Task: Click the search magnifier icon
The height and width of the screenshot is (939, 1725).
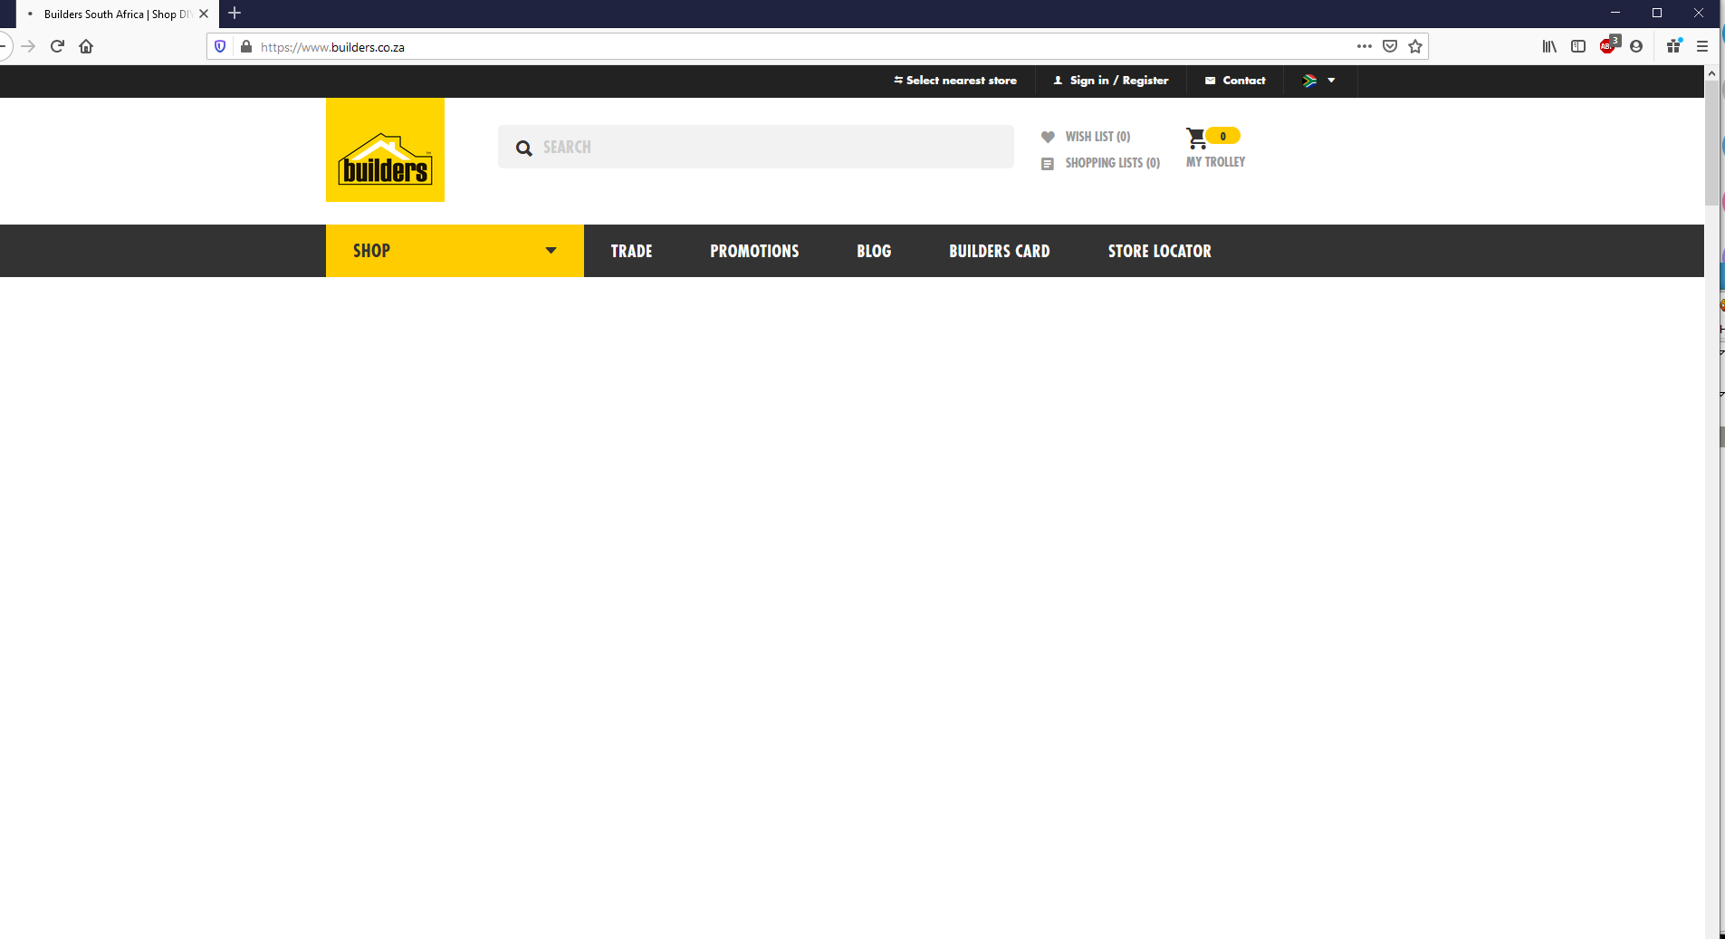Action: tap(523, 148)
